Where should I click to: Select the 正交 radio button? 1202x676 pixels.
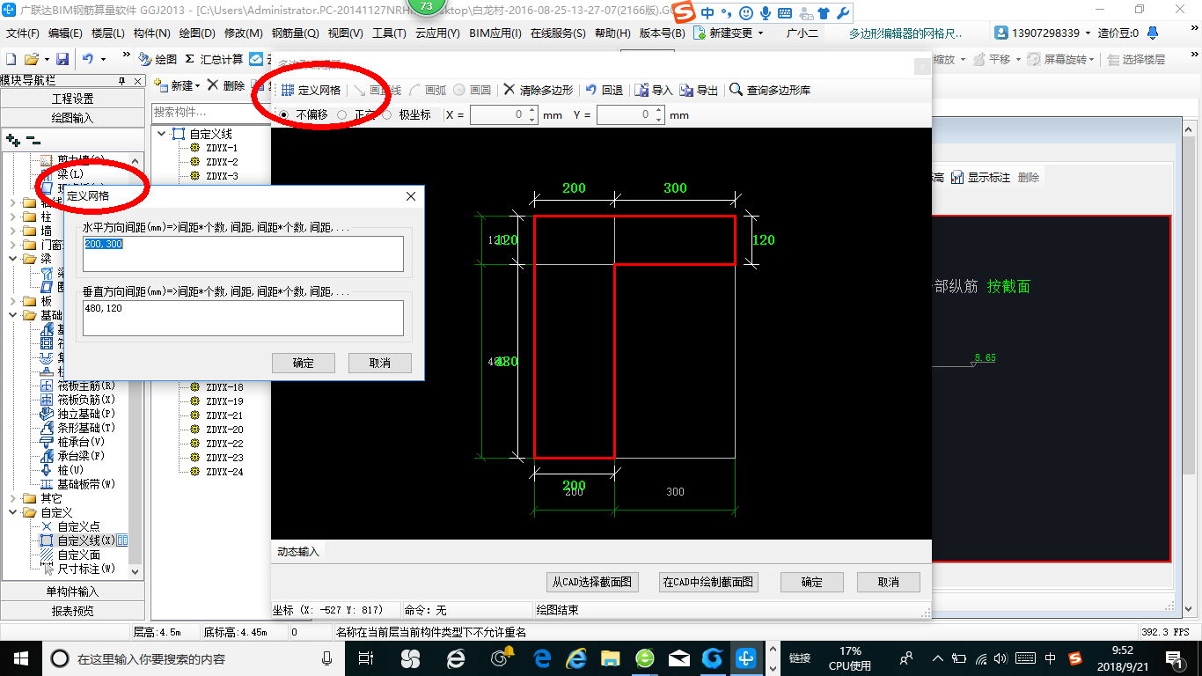point(341,115)
